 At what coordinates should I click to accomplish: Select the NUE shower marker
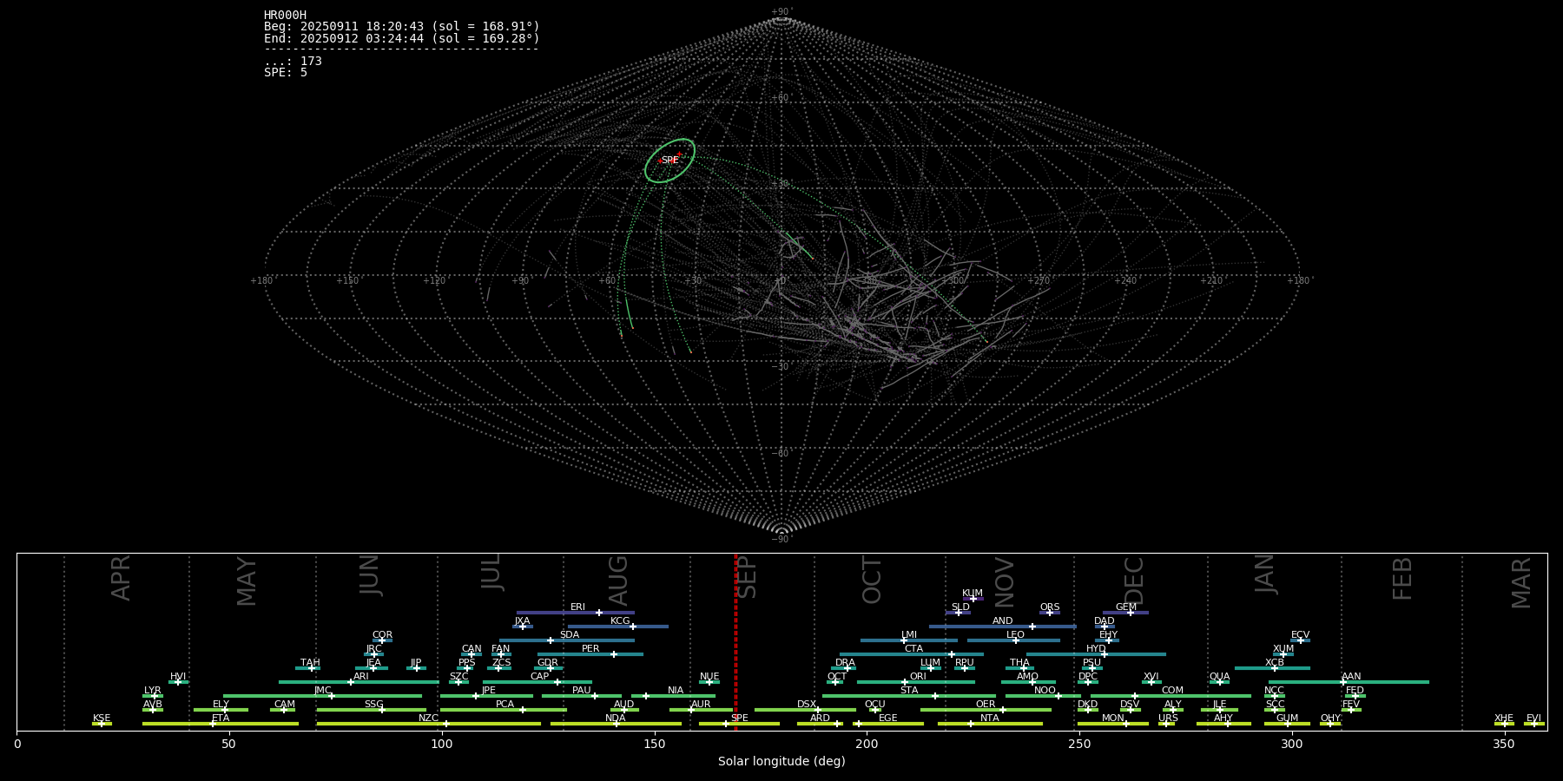709,682
